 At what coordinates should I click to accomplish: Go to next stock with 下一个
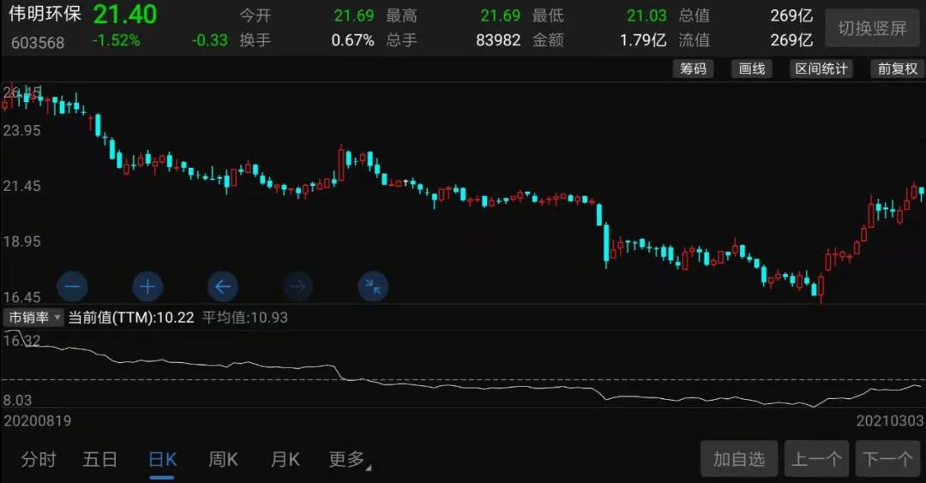(x=887, y=460)
